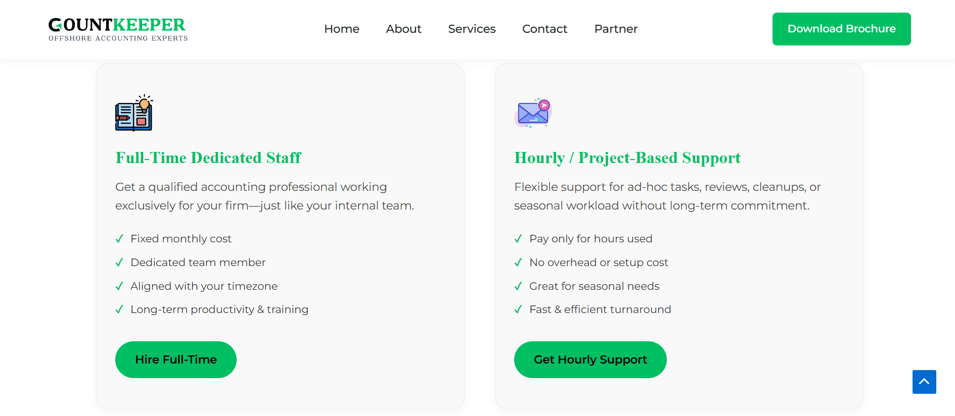The height and width of the screenshot is (416, 955).
Task: Open the Services nav link
Action: tap(472, 29)
